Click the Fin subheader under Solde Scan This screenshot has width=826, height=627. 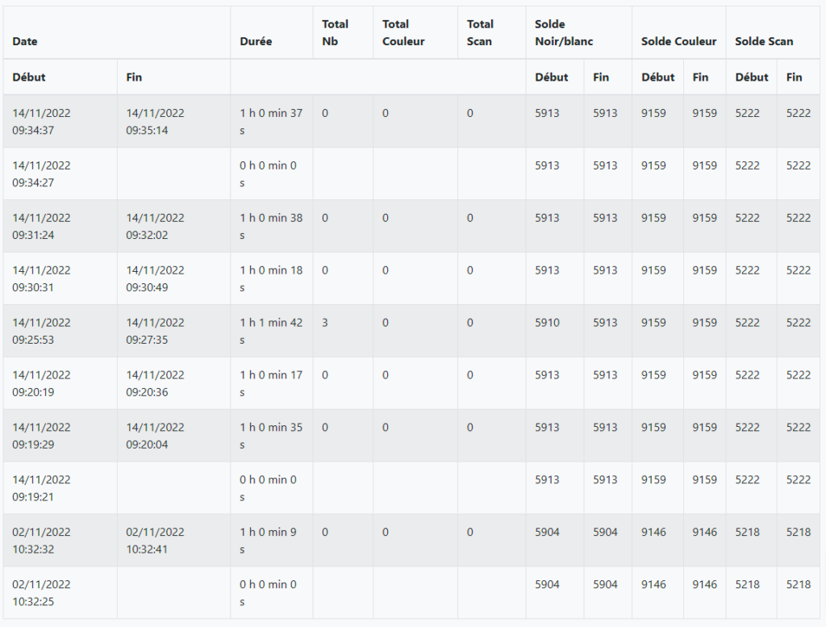coord(795,77)
